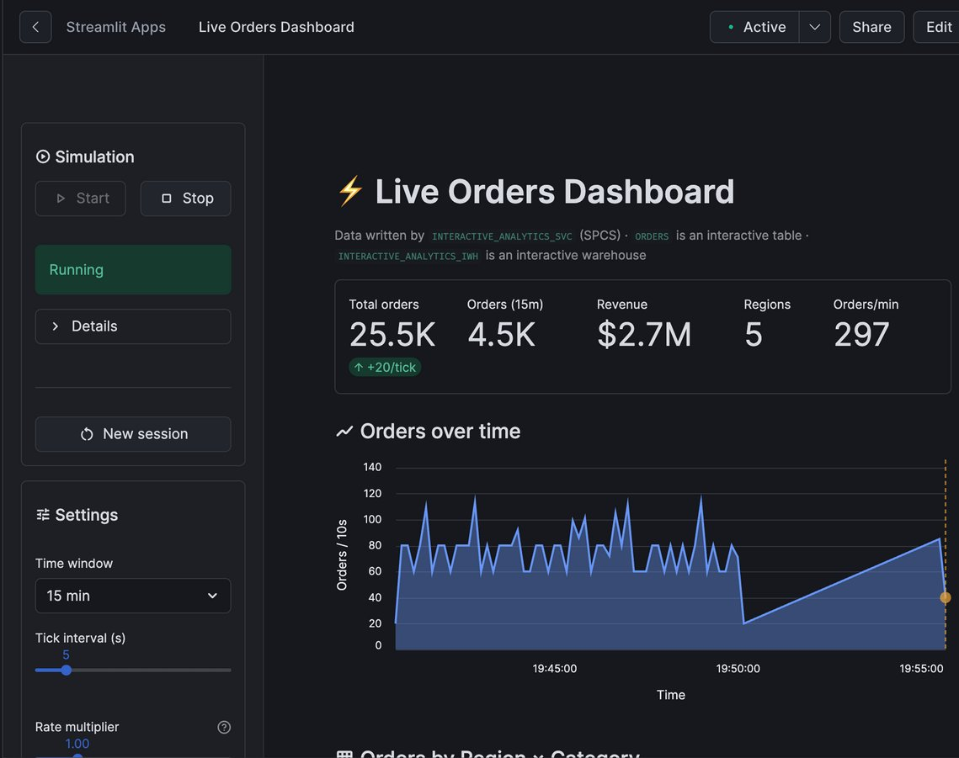959x758 pixels.
Task: Click the 19:45:00 time axis label
Action: pyautogui.click(x=554, y=669)
